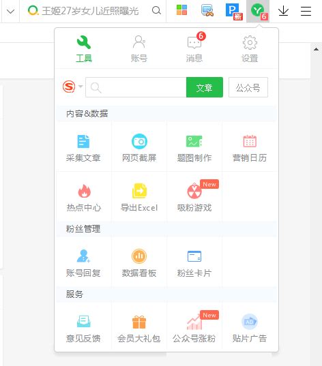Click the address bar search magnifier icon
The height and width of the screenshot is (366, 322).
156,10
